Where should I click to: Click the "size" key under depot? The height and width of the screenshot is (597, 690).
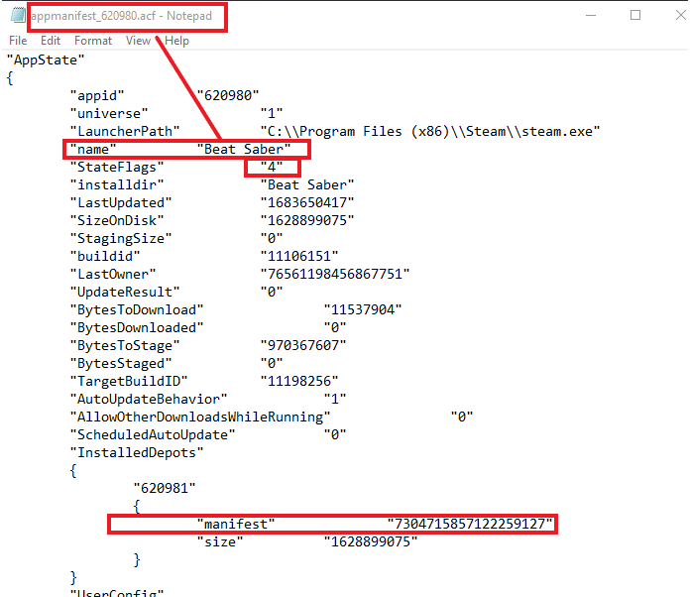219,542
